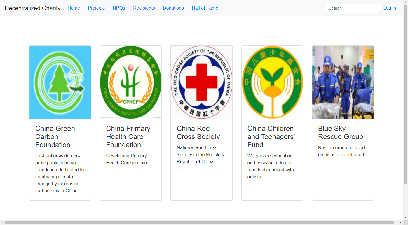Click 'Developing Primary Health Care in China' text

[128, 159]
